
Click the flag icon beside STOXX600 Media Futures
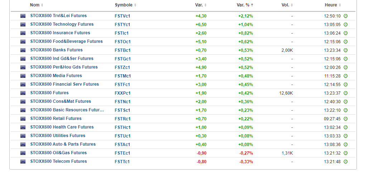[x=23, y=76]
